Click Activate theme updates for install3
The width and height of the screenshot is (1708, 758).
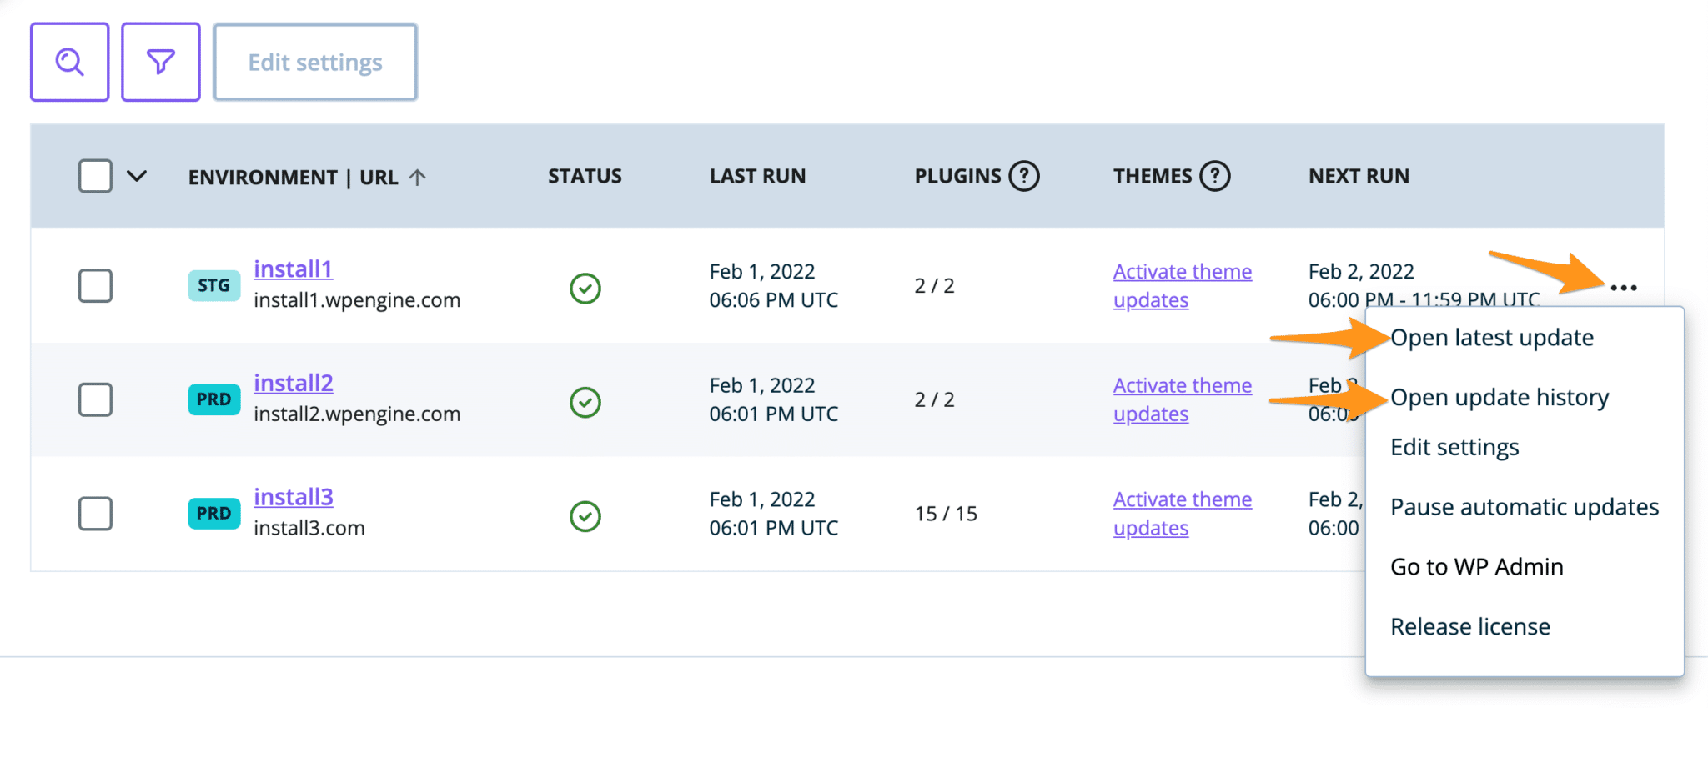tap(1182, 513)
